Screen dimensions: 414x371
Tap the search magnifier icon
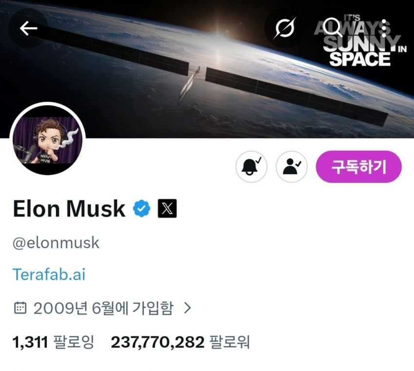click(332, 27)
